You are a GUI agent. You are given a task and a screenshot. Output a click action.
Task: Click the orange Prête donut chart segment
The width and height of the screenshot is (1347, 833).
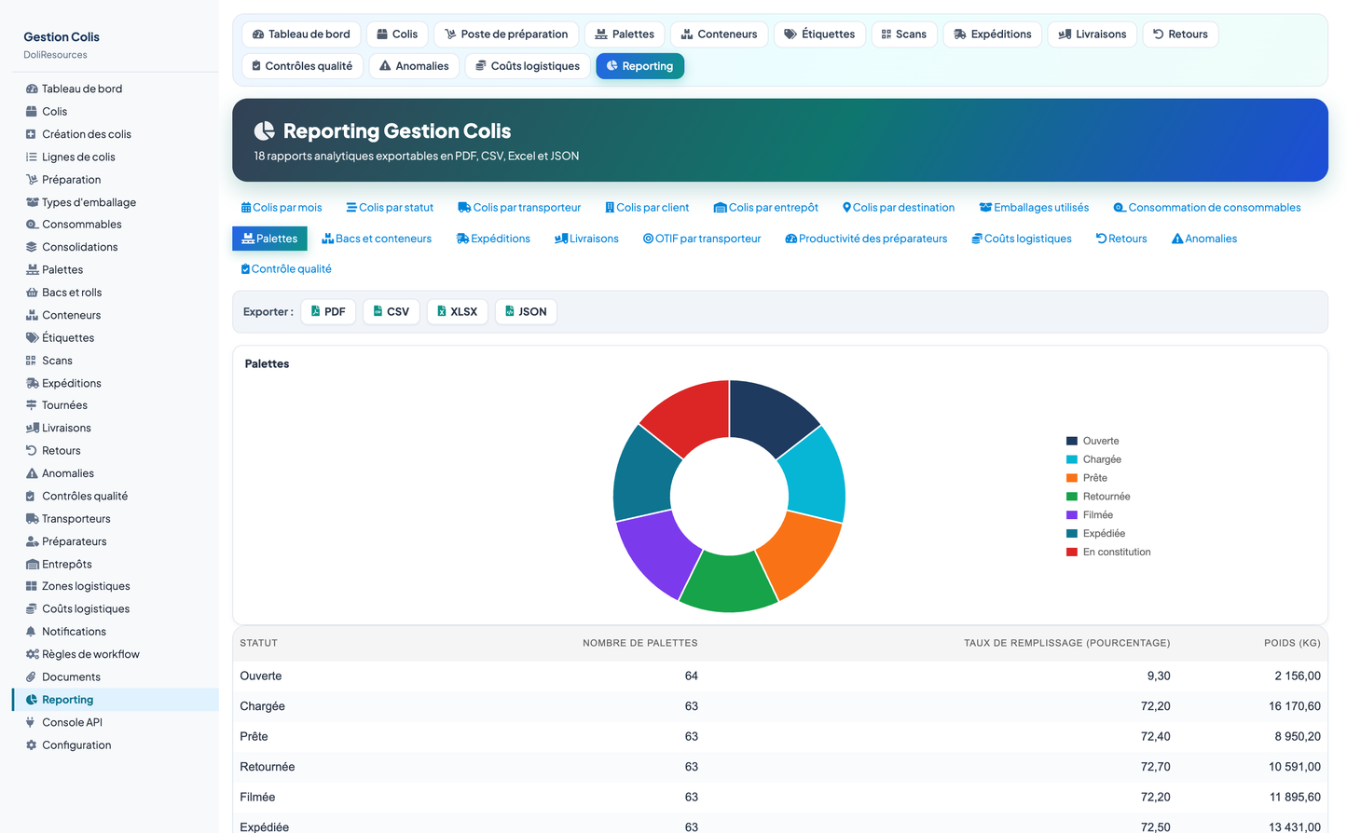click(x=800, y=553)
